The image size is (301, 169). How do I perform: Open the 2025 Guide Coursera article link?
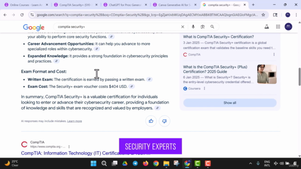tap(215, 69)
